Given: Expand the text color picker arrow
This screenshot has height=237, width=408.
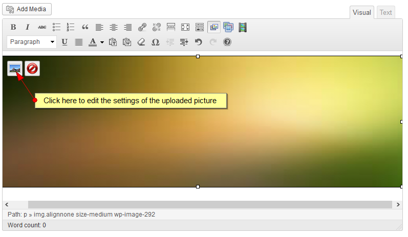Looking at the screenshot, I should [x=102, y=42].
